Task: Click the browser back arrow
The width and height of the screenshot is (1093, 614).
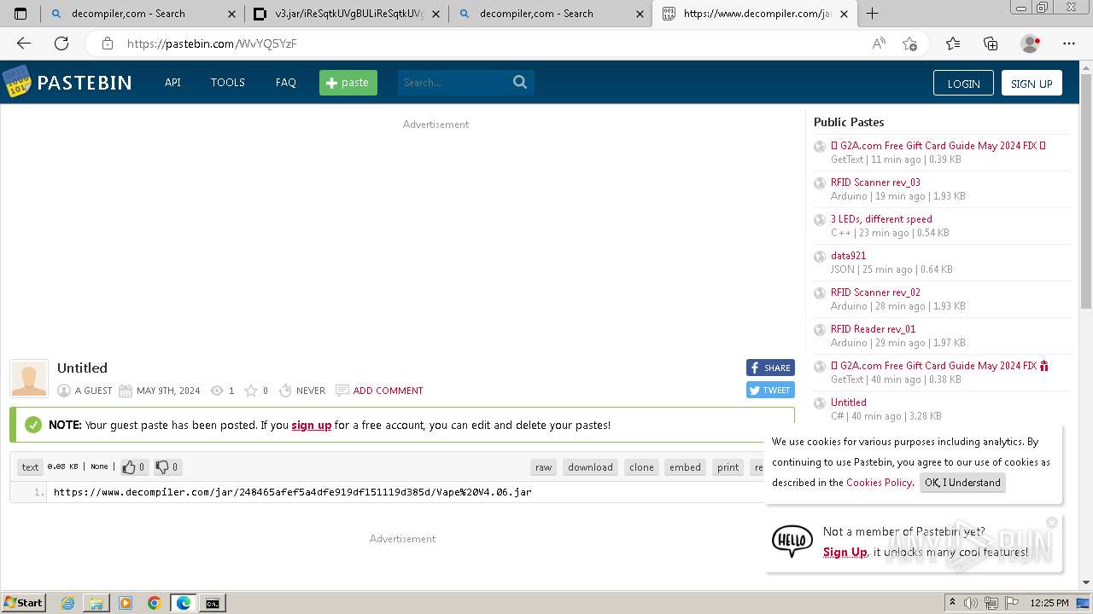Action: tap(24, 43)
